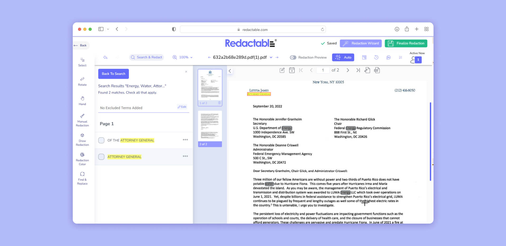
Task: Collapse the thumbnail panel chevron
Action: tap(230, 71)
